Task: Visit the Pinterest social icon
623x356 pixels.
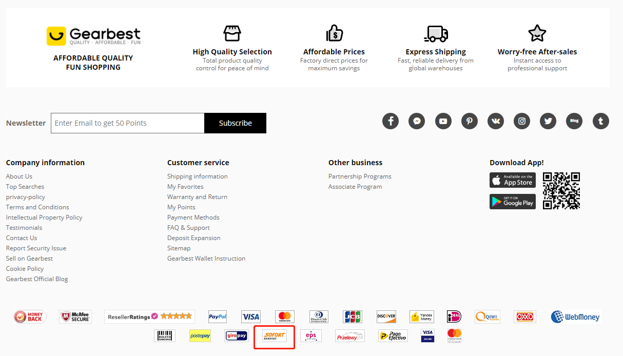Action: [470, 121]
